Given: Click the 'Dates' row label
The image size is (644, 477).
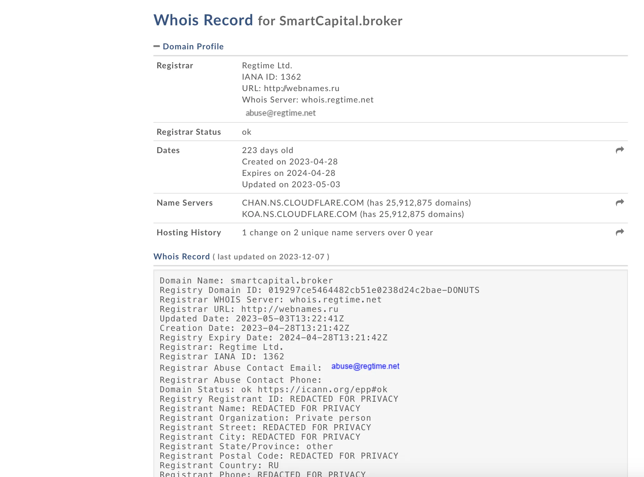Looking at the screenshot, I should click(x=168, y=150).
